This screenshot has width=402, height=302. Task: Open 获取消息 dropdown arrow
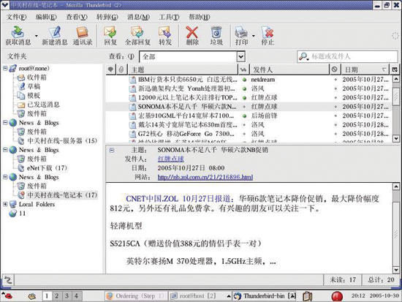36,35
